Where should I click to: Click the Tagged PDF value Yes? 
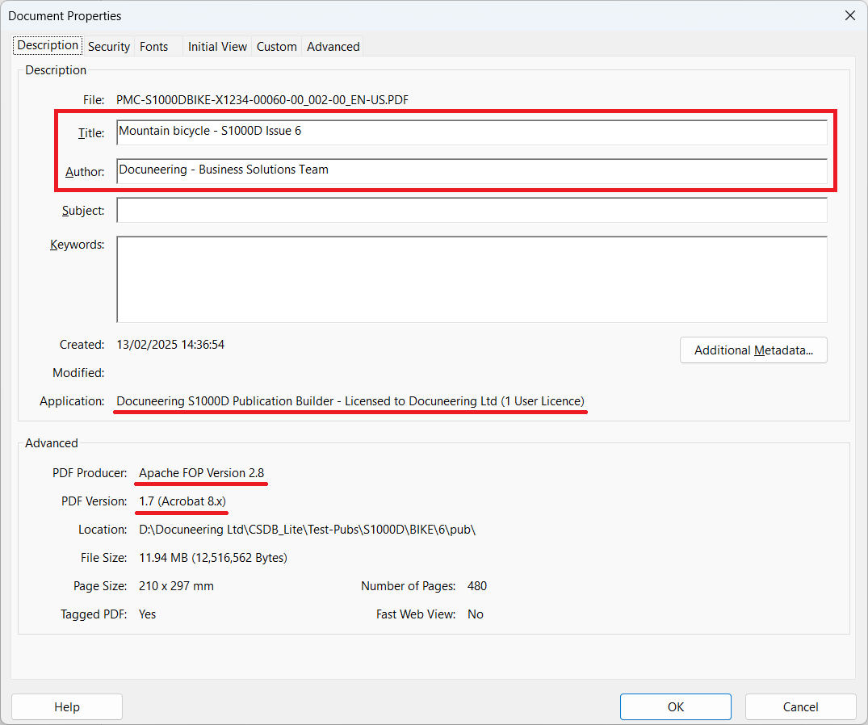(147, 614)
